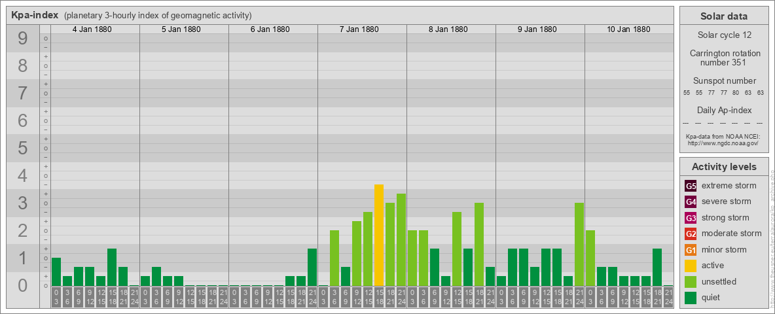Screen dimensions: 775x314
Task: Click 'Carrington rotation number 351' text
Action: tap(725, 58)
